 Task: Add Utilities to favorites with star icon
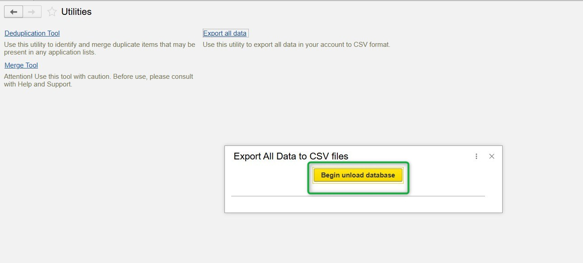[52, 12]
